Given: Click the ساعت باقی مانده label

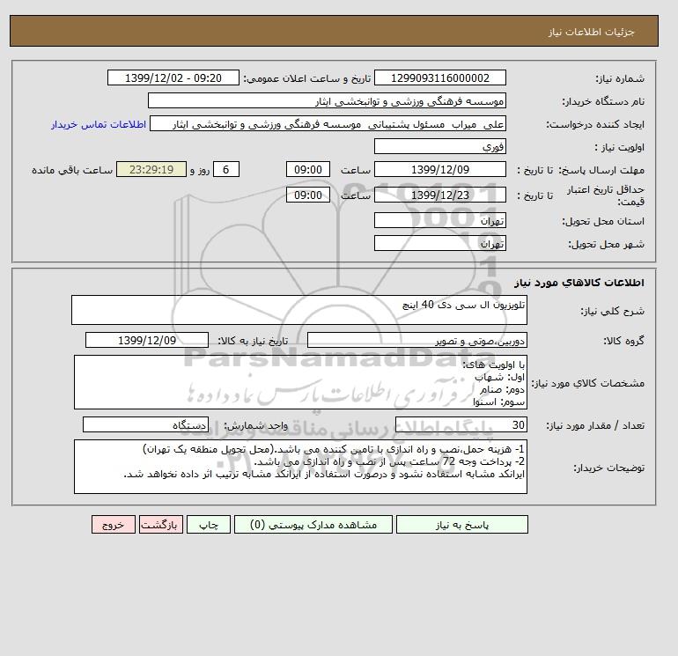Looking at the screenshot, I should click(x=72, y=170).
